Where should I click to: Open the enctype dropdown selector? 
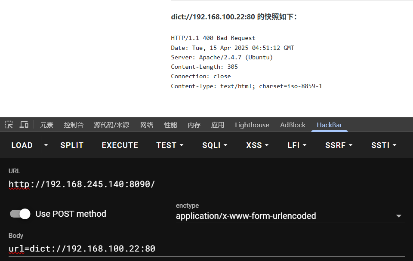click(x=290, y=216)
